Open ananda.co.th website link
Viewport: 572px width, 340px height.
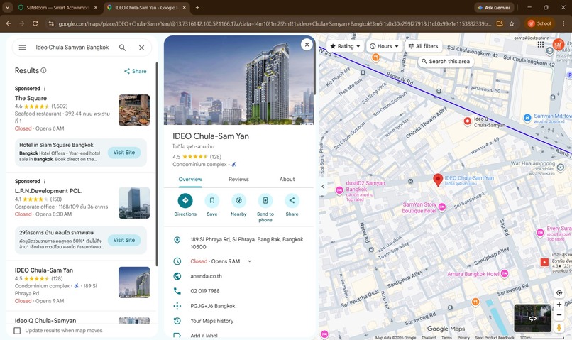click(x=206, y=276)
